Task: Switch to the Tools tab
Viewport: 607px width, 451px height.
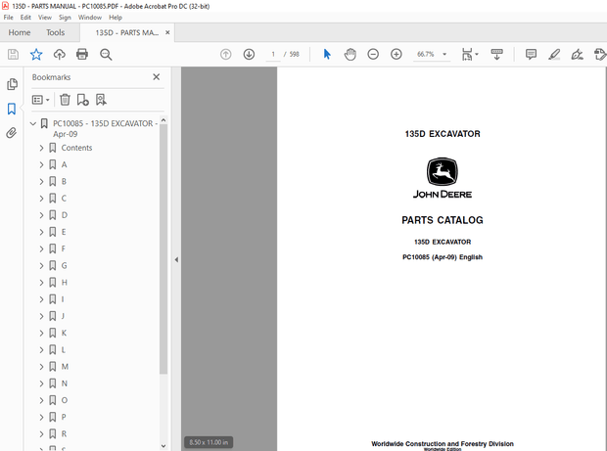Action: click(56, 32)
